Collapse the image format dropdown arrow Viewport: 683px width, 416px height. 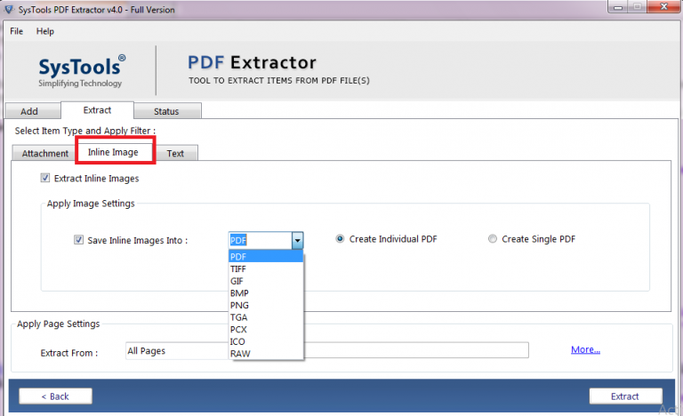pos(298,241)
